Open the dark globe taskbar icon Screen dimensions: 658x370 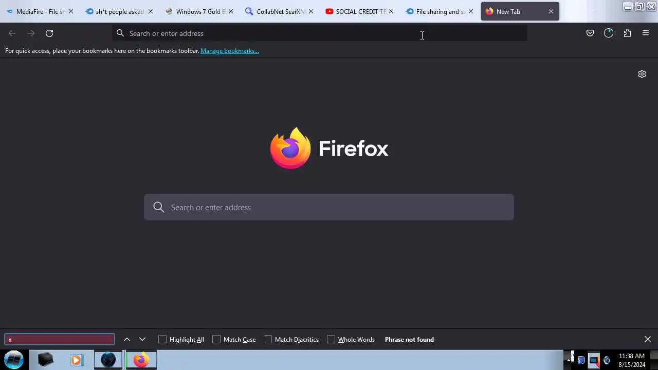pyautogui.click(x=108, y=360)
